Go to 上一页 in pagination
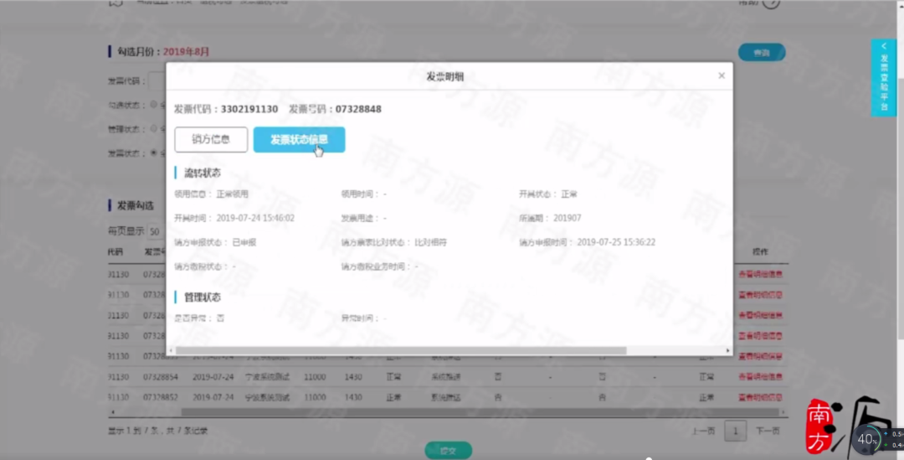904x460 pixels. pos(703,431)
